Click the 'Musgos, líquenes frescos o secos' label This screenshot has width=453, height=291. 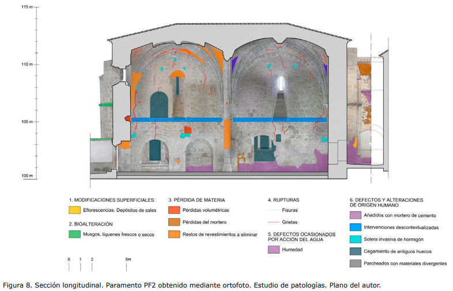click(119, 235)
